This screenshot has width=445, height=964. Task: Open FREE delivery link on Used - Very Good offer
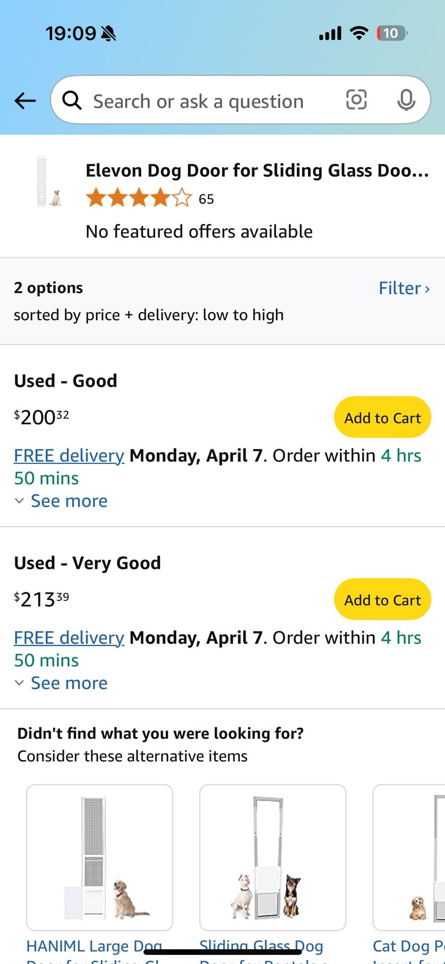(x=69, y=638)
